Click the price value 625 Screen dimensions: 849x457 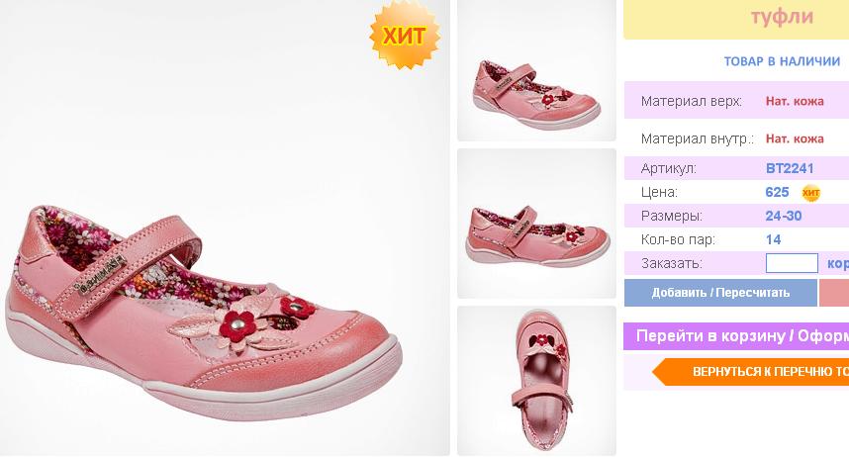tap(777, 192)
